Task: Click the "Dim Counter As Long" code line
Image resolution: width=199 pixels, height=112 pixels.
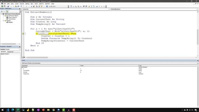Action: coord(43,22)
